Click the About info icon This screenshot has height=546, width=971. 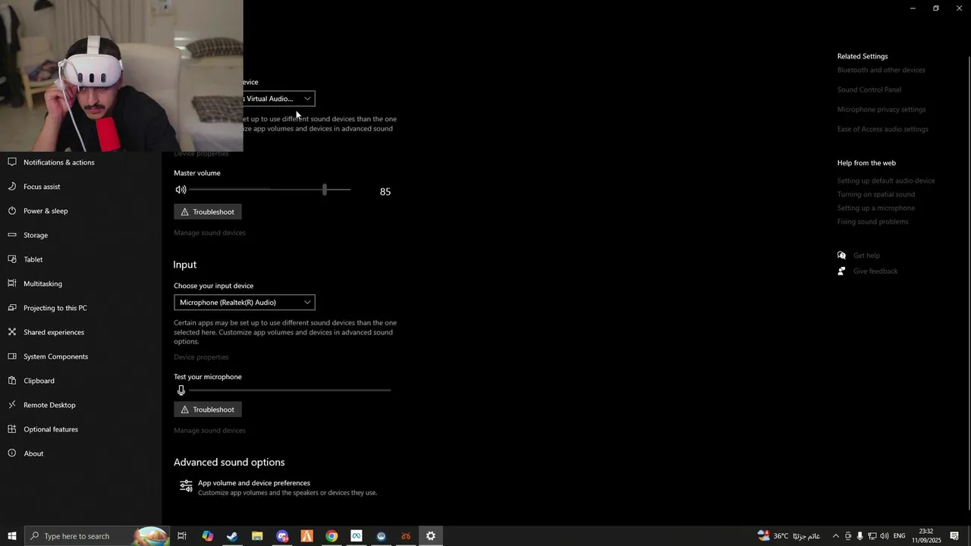[x=12, y=453]
